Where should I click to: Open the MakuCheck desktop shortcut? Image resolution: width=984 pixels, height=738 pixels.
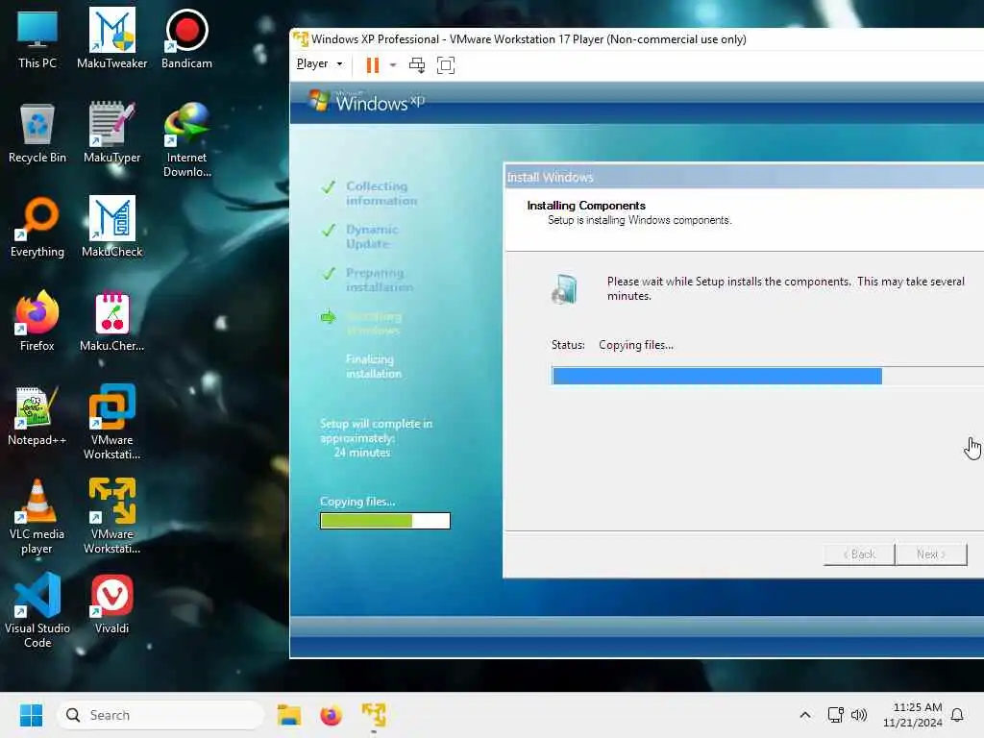click(111, 228)
